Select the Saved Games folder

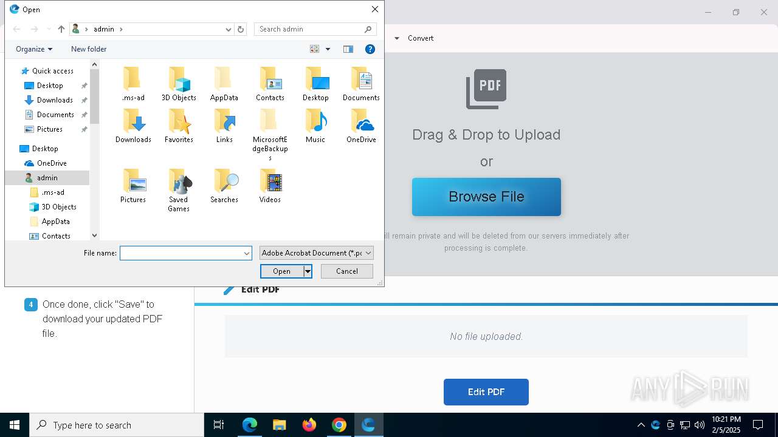point(179,191)
